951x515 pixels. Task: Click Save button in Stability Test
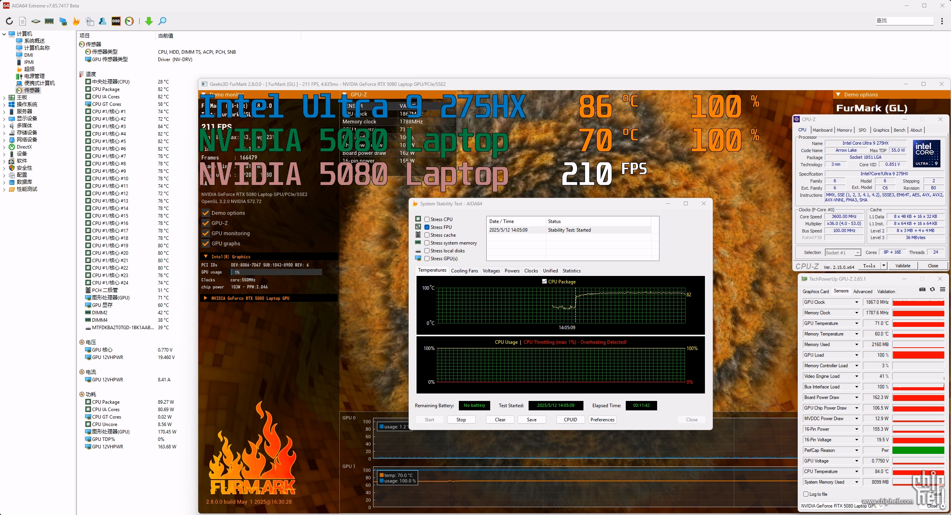pos(532,420)
